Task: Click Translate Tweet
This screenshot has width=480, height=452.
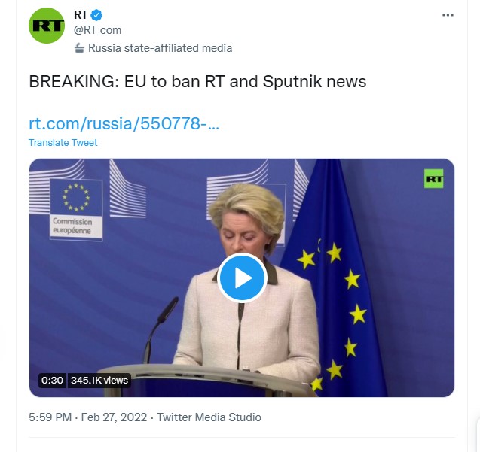Action: pyautogui.click(x=63, y=143)
